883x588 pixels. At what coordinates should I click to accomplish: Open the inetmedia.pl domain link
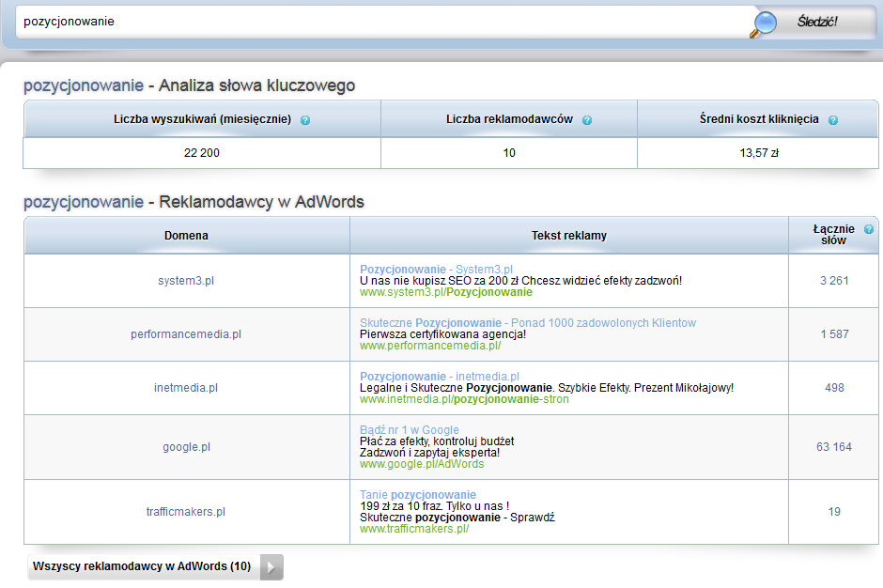[x=186, y=388]
